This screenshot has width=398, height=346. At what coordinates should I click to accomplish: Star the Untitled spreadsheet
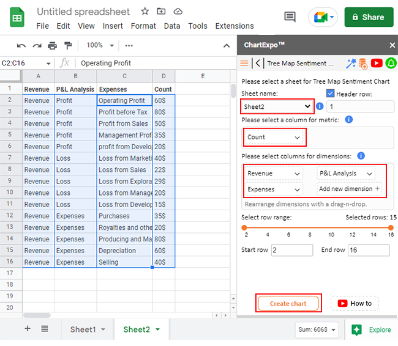point(145,11)
